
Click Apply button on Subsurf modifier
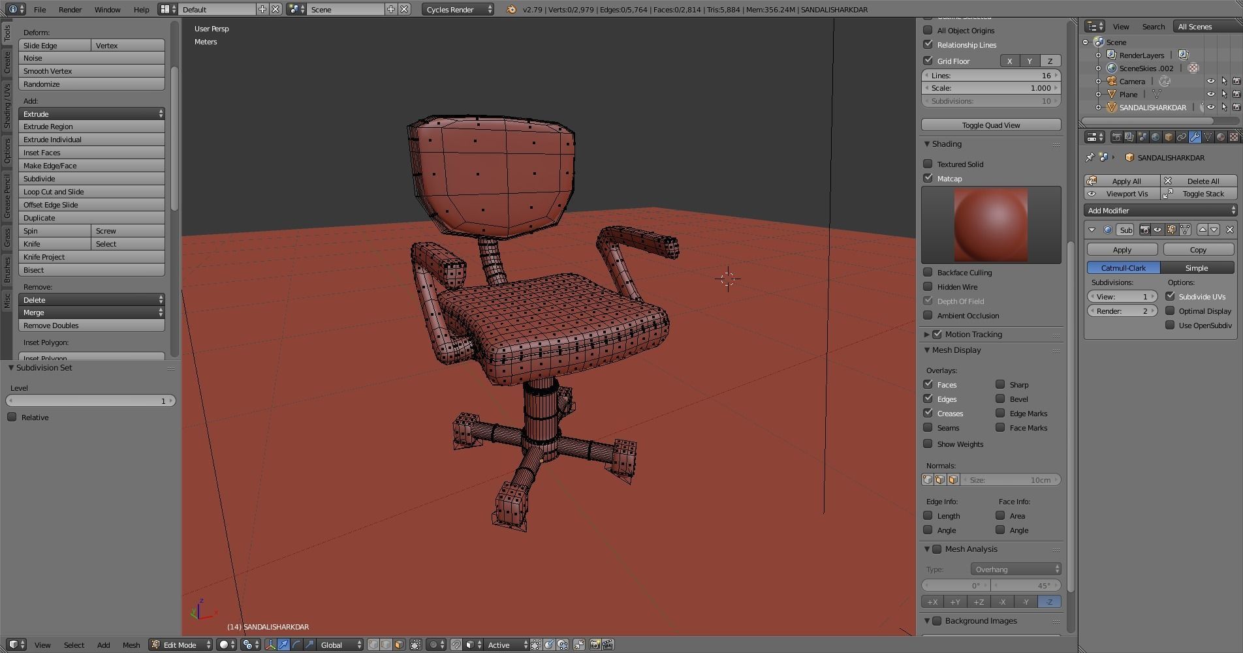point(1122,249)
